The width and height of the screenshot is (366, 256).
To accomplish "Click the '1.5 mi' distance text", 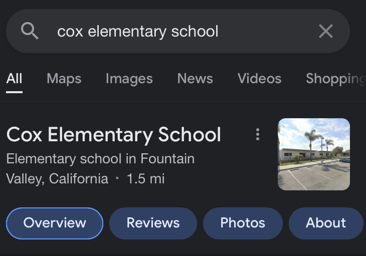I will click(145, 178).
